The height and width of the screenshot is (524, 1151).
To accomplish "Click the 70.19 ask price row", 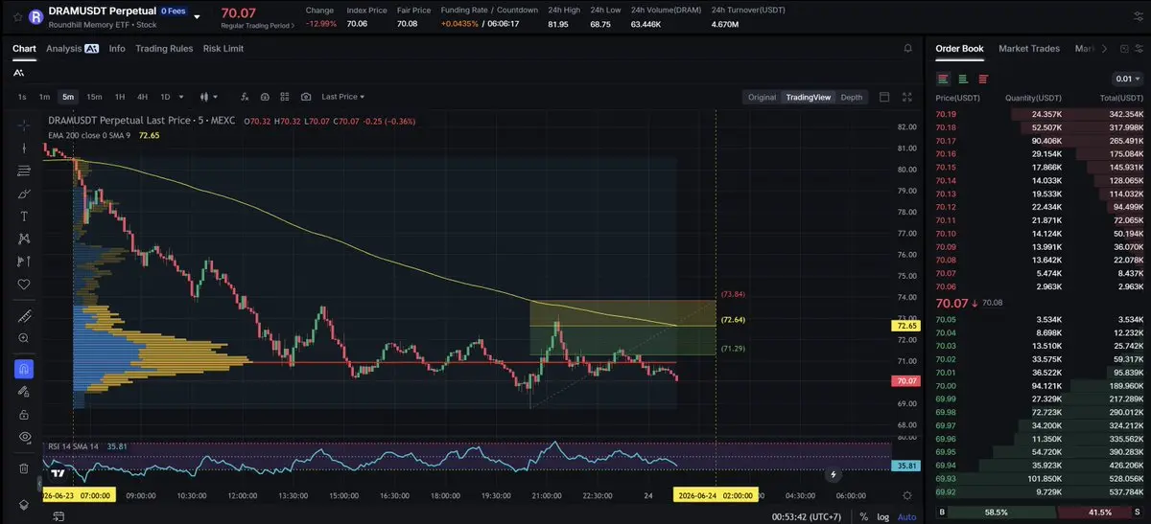I will click(x=1040, y=114).
